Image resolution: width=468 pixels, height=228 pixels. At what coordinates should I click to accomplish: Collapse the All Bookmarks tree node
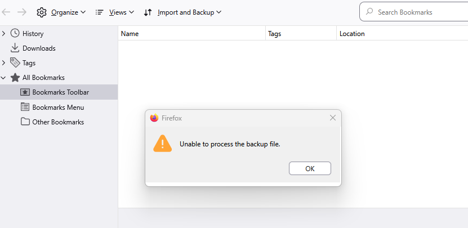[4, 78]
